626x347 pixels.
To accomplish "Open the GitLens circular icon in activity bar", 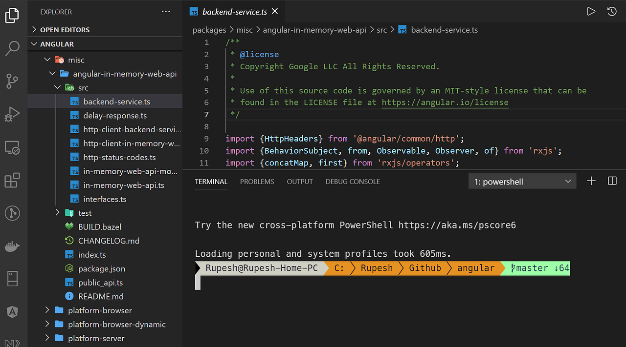I will coord(12,213).
